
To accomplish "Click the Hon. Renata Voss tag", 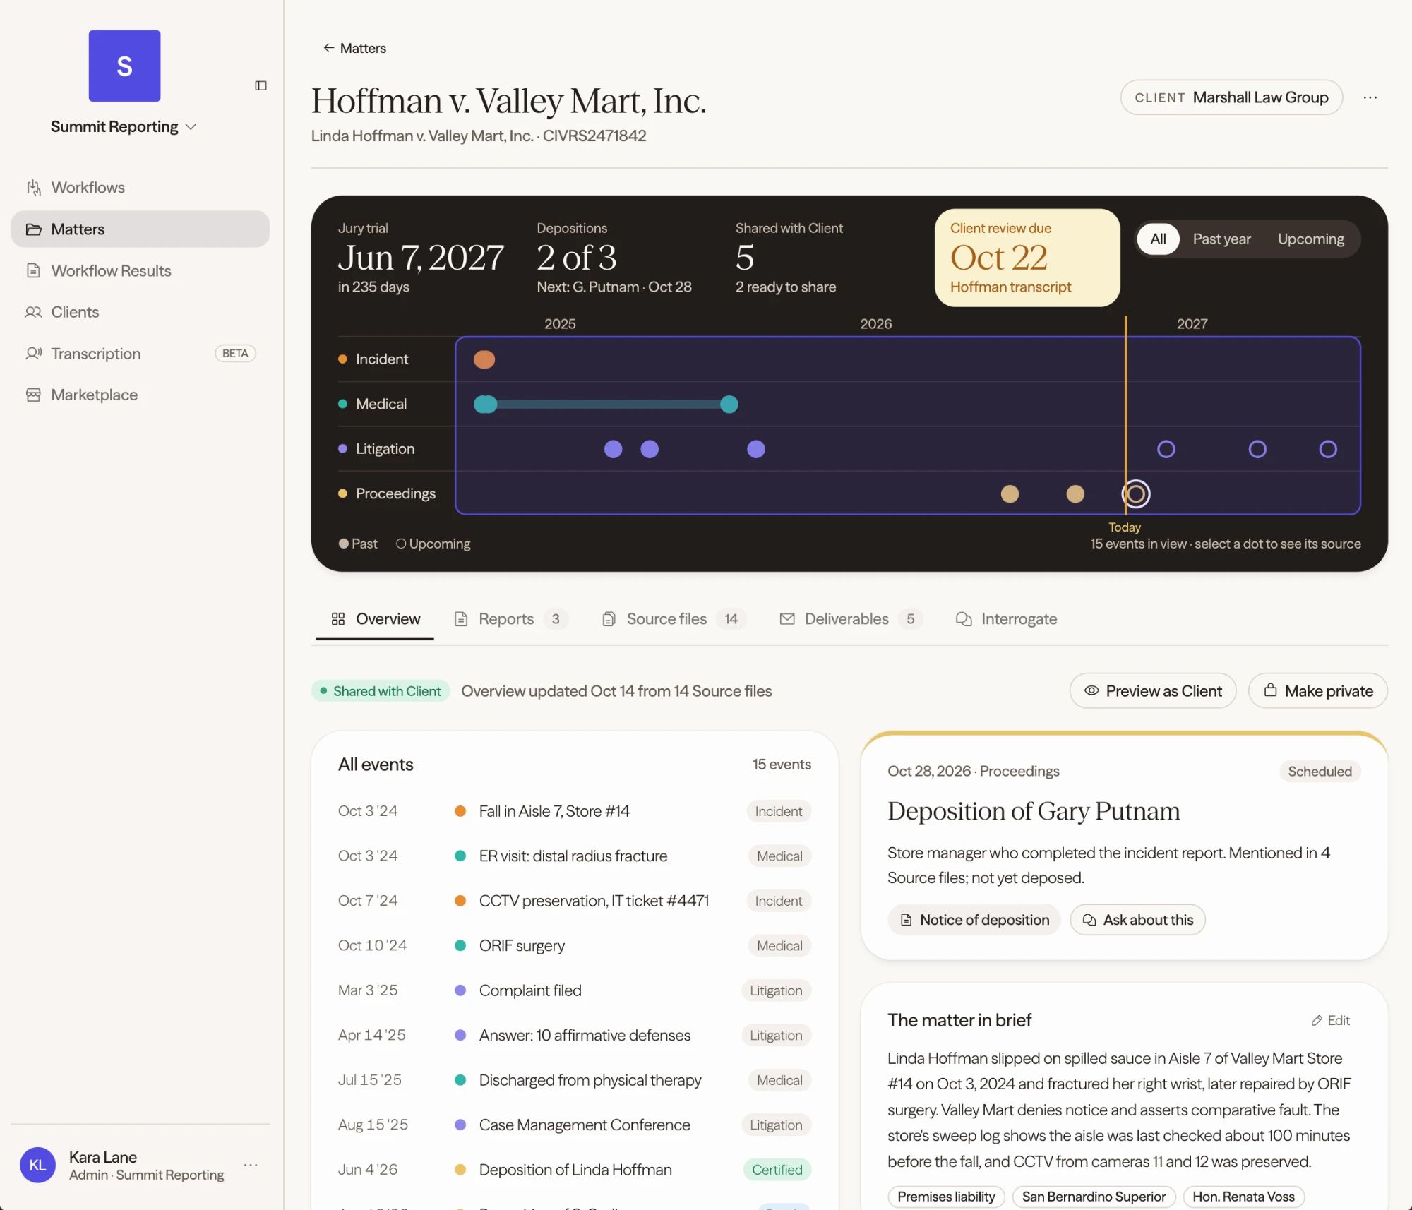I will coord(1243,1197).
